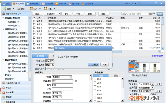
Task: Expand the 新建 dropdown arrow
Action: (13, 9)
